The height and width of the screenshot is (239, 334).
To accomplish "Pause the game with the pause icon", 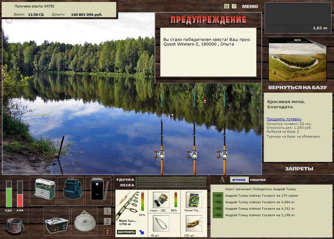I will click(x=227, y=6).
